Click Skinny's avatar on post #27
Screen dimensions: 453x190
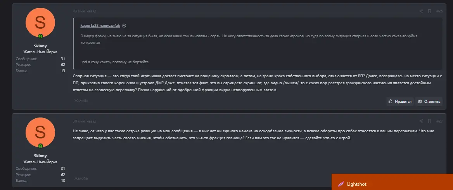[x=40, y=133]
